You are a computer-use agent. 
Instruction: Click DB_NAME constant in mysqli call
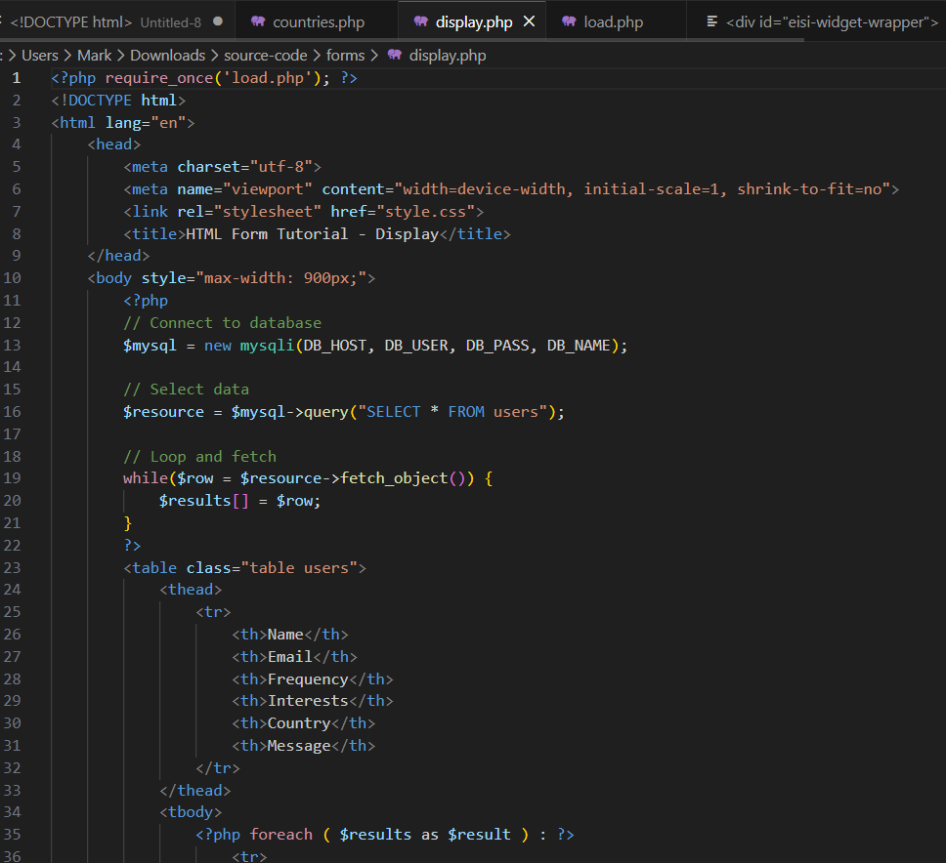[x=578, y=346]
